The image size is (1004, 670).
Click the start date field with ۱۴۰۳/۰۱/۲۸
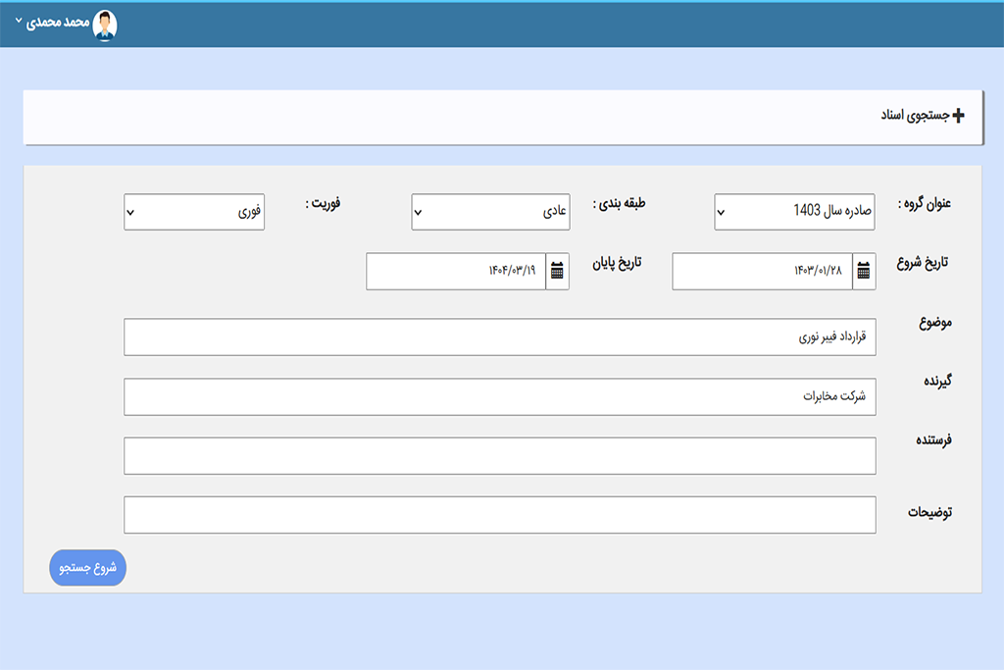[762, 272]
